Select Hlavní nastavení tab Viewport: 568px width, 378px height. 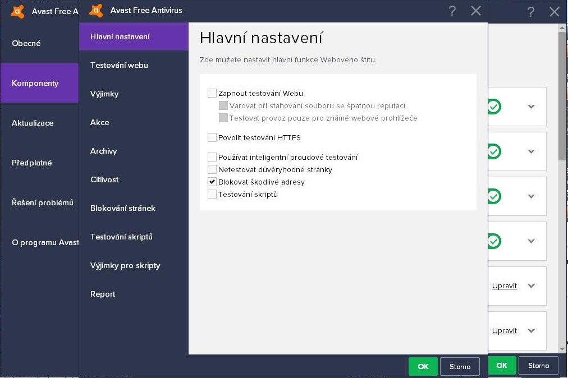pos(134,36)
